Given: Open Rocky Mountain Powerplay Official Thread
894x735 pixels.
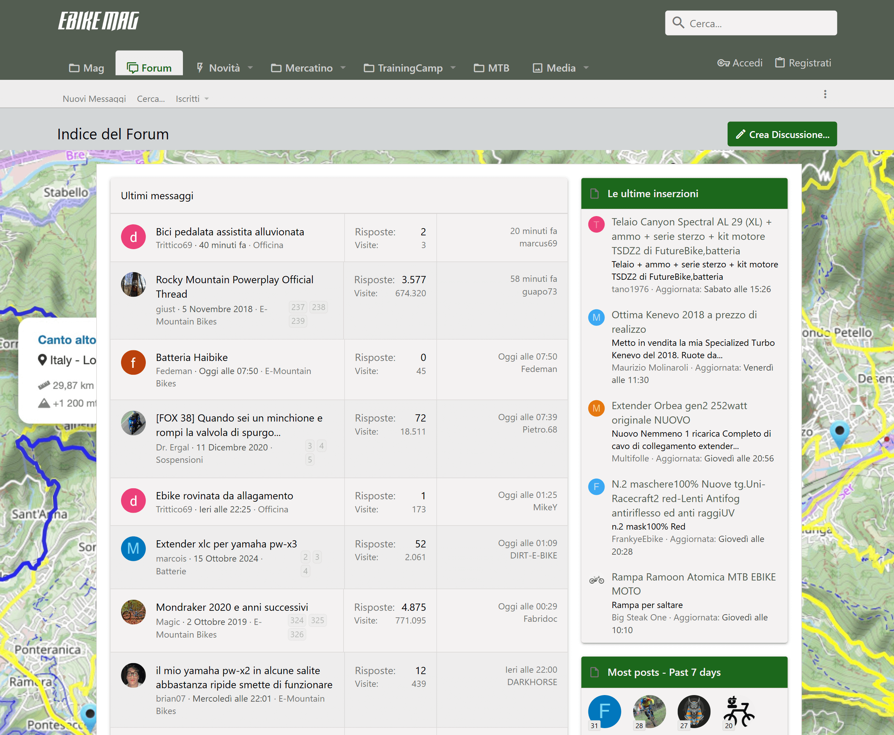Looking at the screenshot, I should point(235,287).
